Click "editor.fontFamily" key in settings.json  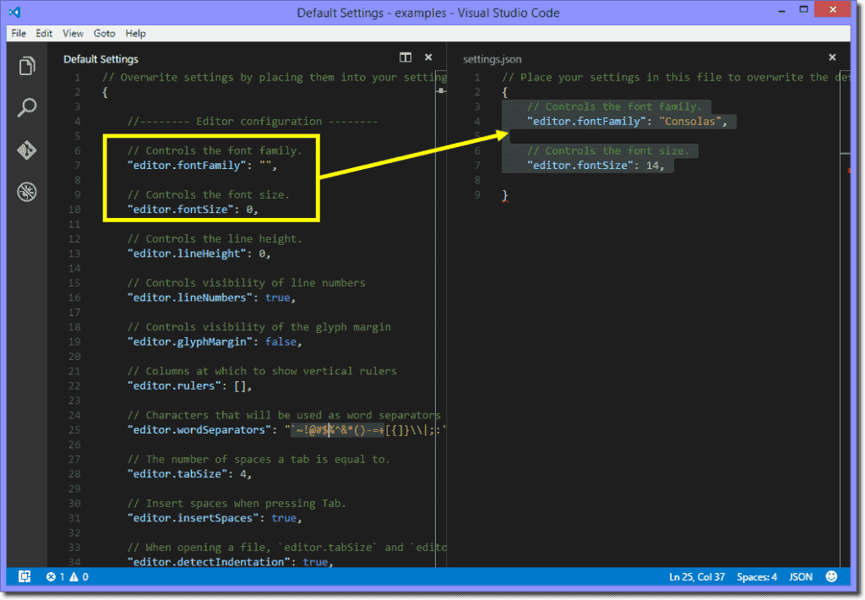[x=586, y=122]
